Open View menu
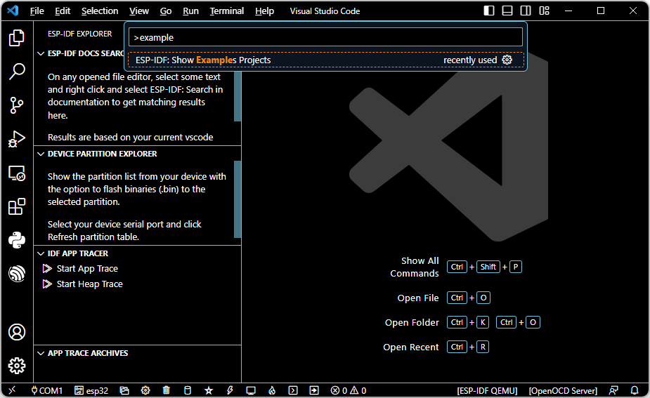The width and height of the screenshot is (650, 398). 139,11
